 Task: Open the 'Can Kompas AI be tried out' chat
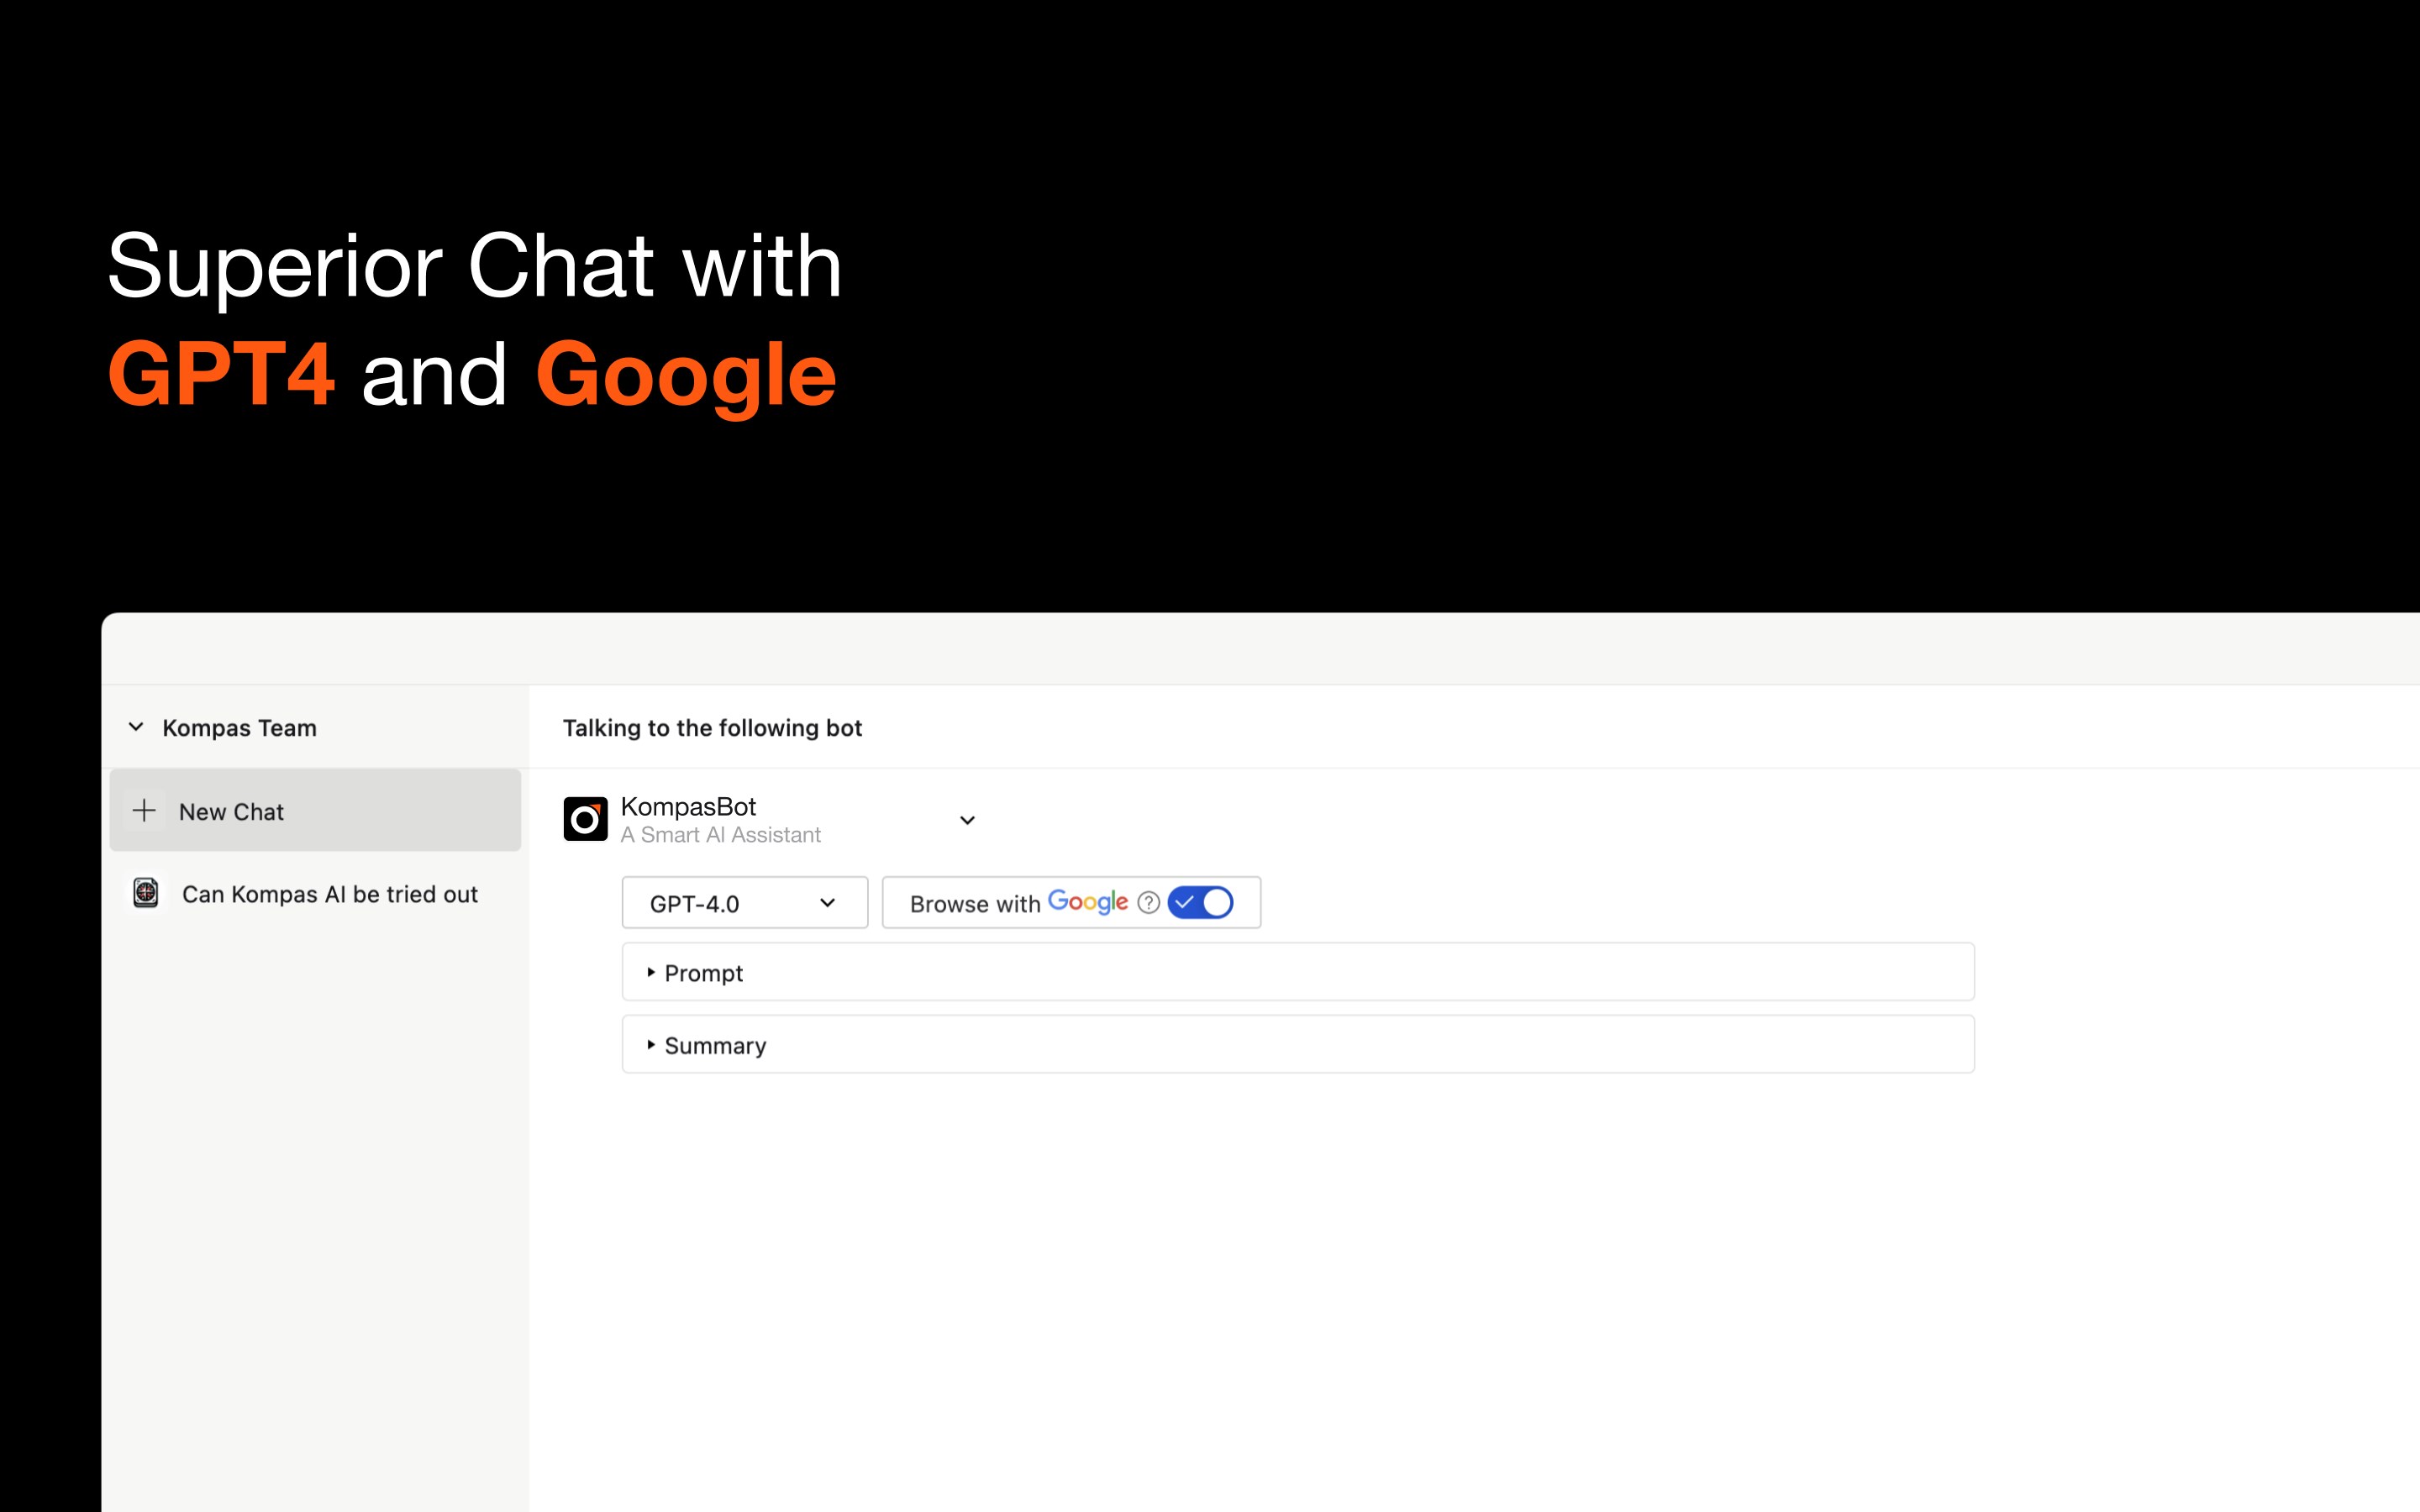click(x=329, y=894)
